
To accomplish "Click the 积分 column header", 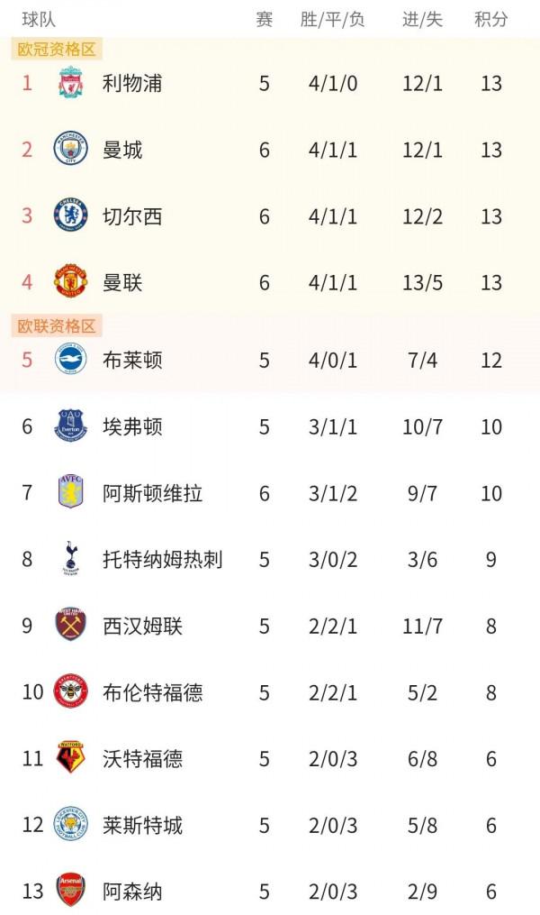I will [x=490, y=19].
